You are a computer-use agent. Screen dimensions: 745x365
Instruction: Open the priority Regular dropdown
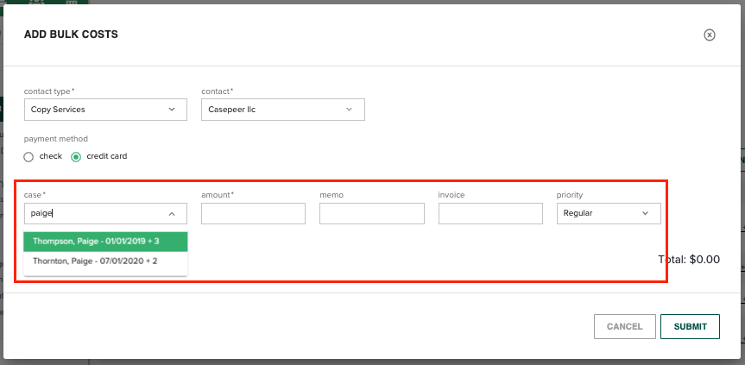pyautogui.click(x=609, y=214)
